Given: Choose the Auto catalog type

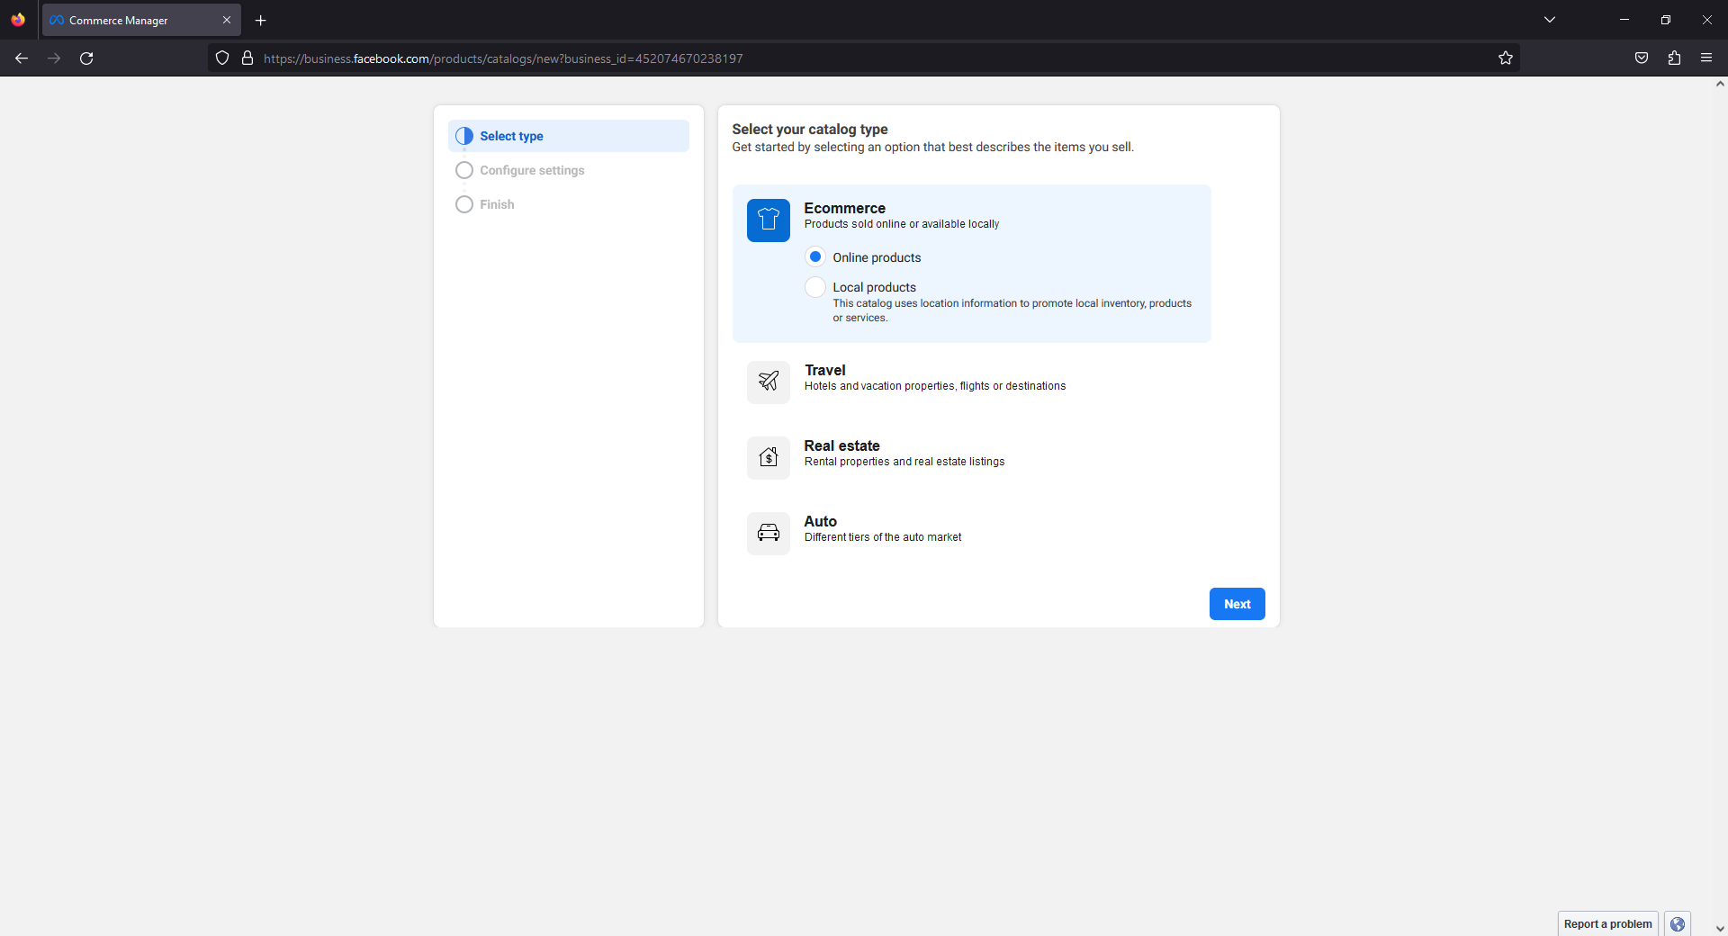Looking at the screenshot, I should (972, 534).
